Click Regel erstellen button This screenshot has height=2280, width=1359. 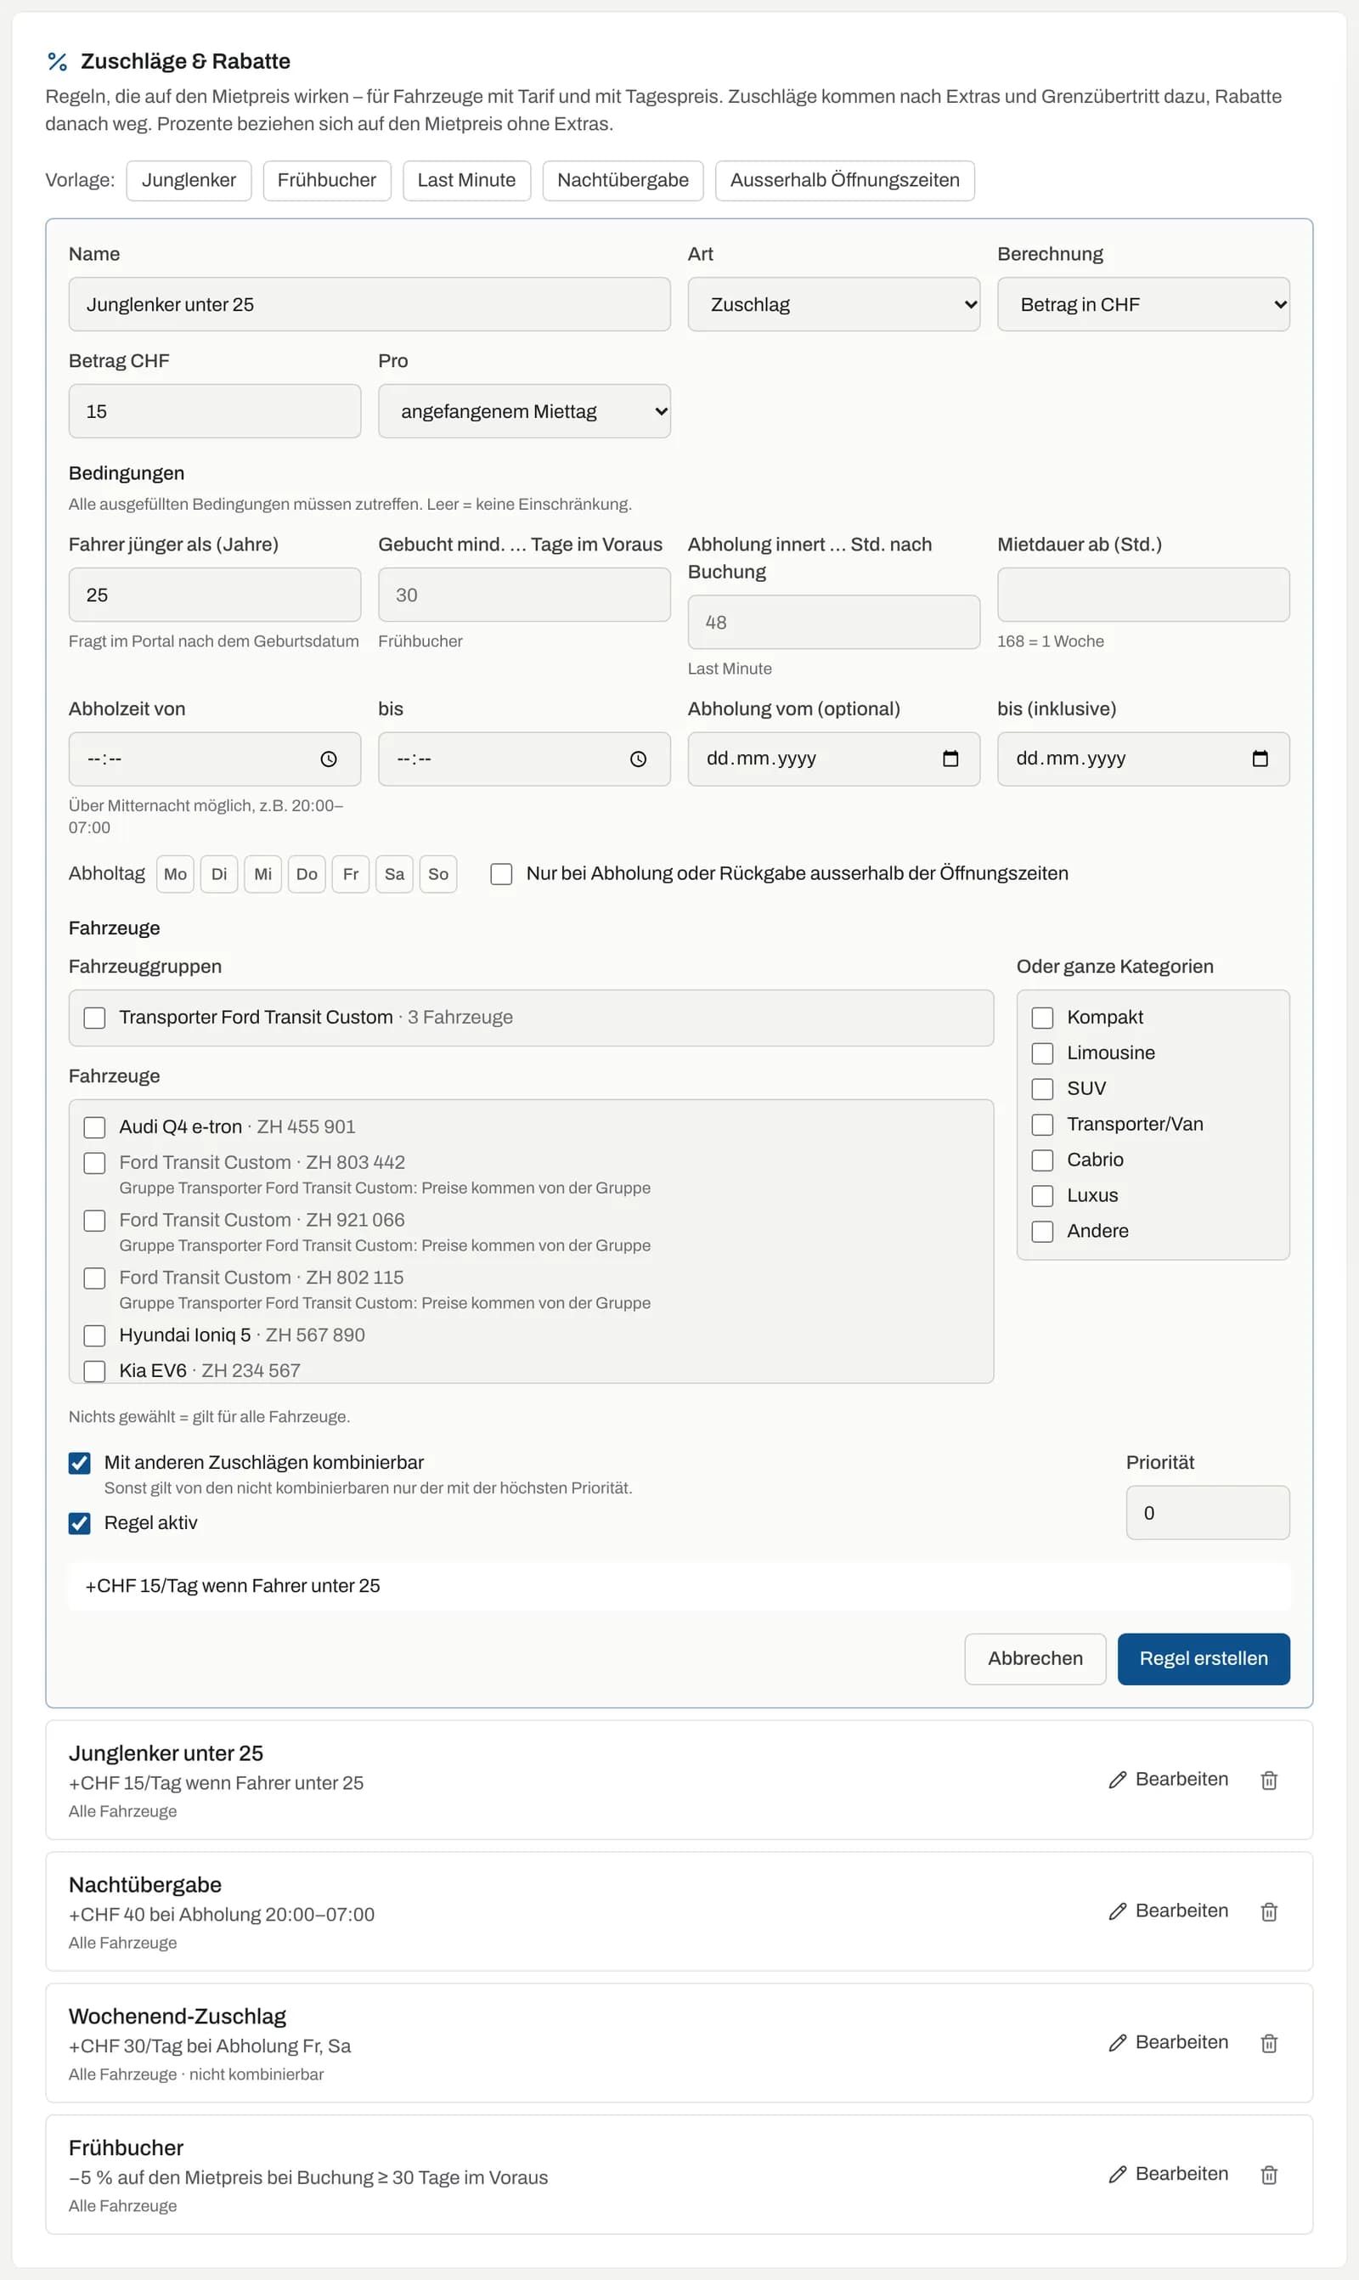(1204, 1659)
